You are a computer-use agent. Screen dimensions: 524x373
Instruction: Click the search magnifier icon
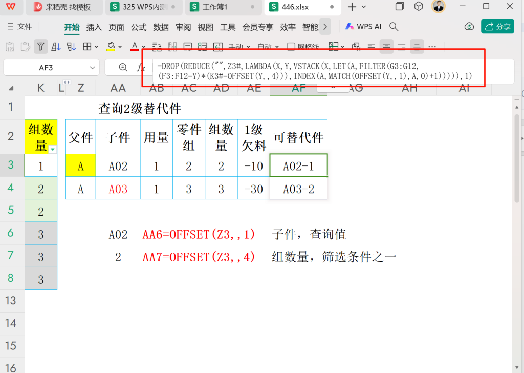pos(394,27)
